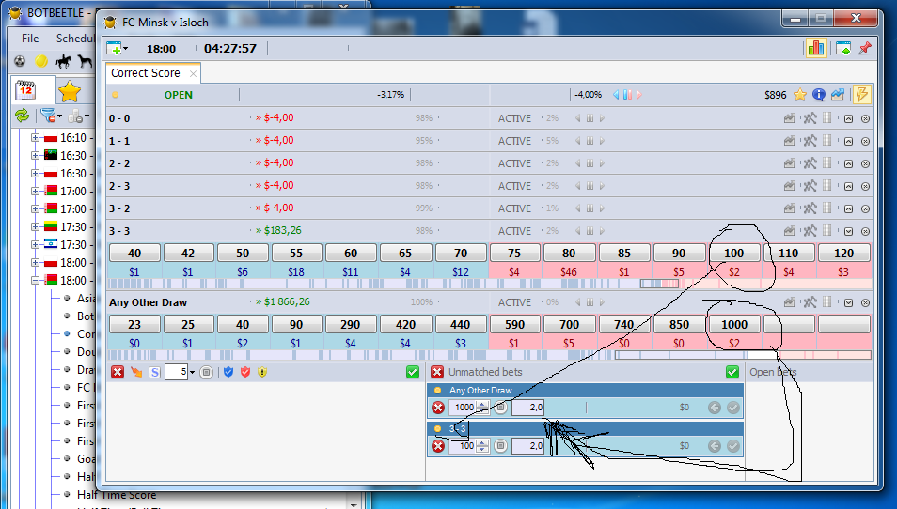This screenshot has height=509, width=897.
Task: Click the red pushpin icon
Action: pos(864,48)
